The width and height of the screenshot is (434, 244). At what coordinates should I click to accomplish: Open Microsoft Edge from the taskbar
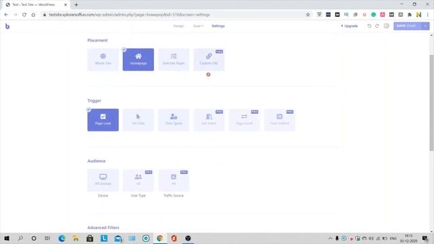62,238
